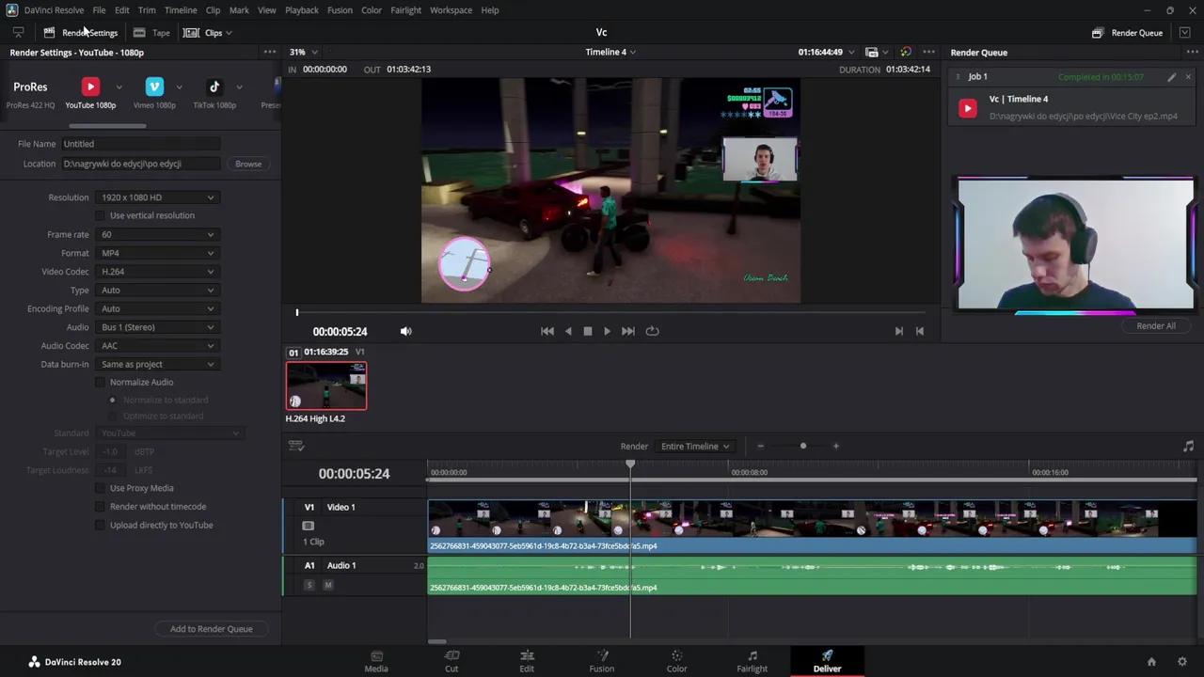Enable Render without timecode checkbox

[x=100, y=507]
